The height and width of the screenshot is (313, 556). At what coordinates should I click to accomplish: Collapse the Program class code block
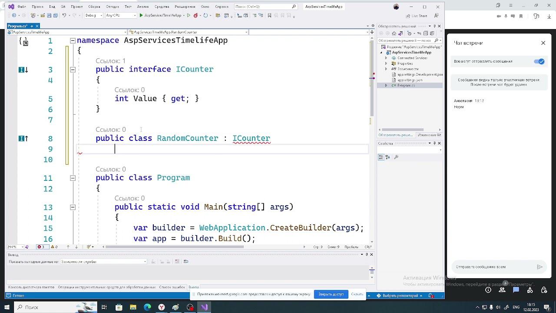coord(73,178)
